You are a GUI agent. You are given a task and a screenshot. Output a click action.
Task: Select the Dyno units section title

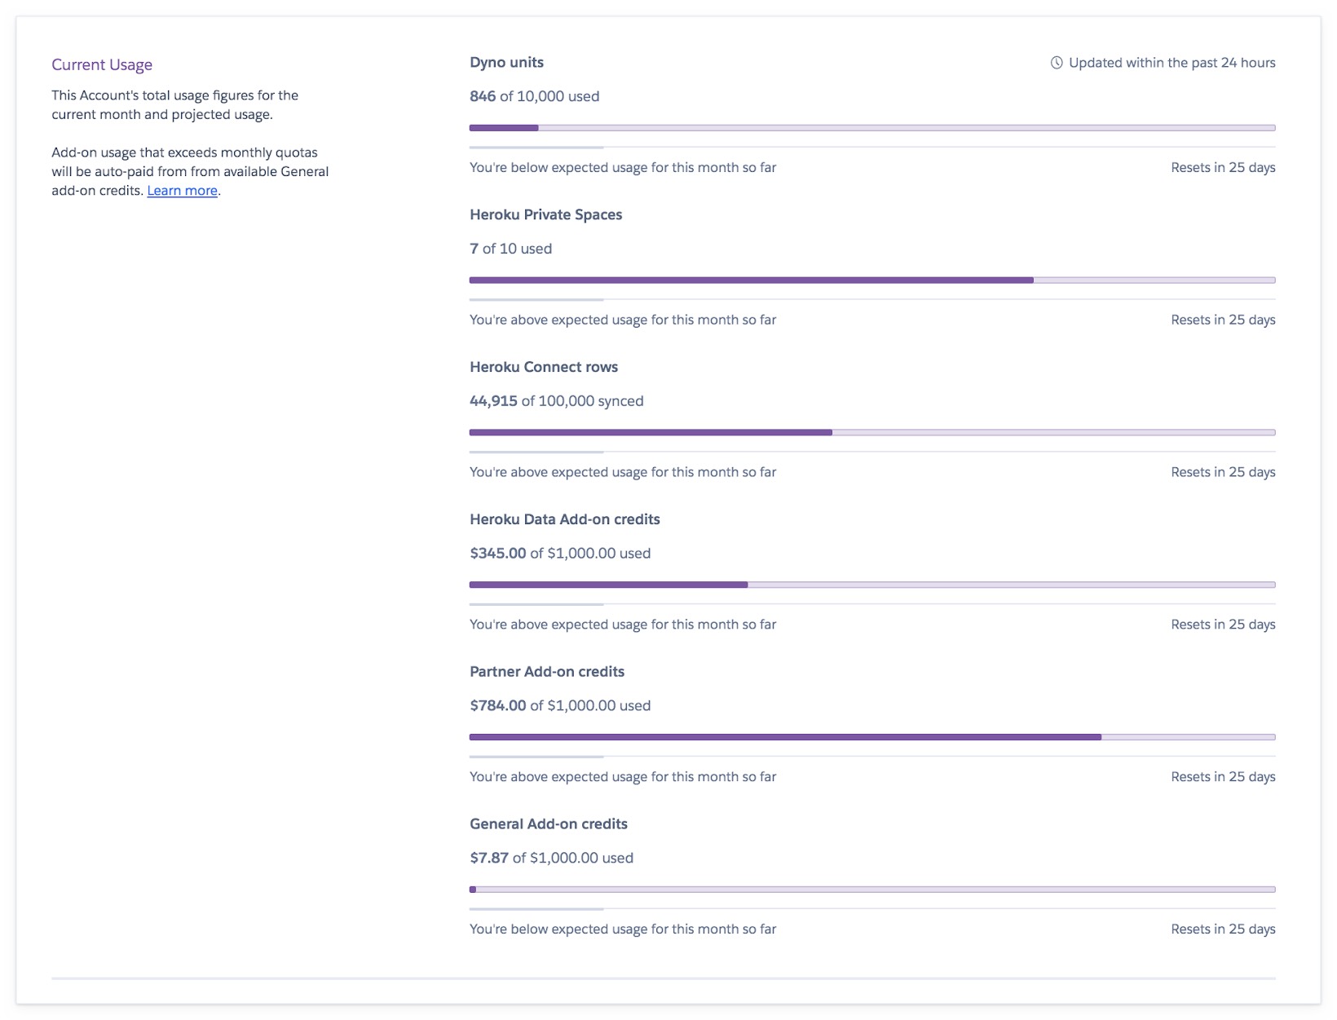[x=506, y=61]
